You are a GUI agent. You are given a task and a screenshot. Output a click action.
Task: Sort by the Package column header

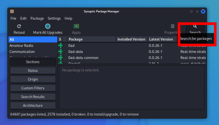coord(92,39)
